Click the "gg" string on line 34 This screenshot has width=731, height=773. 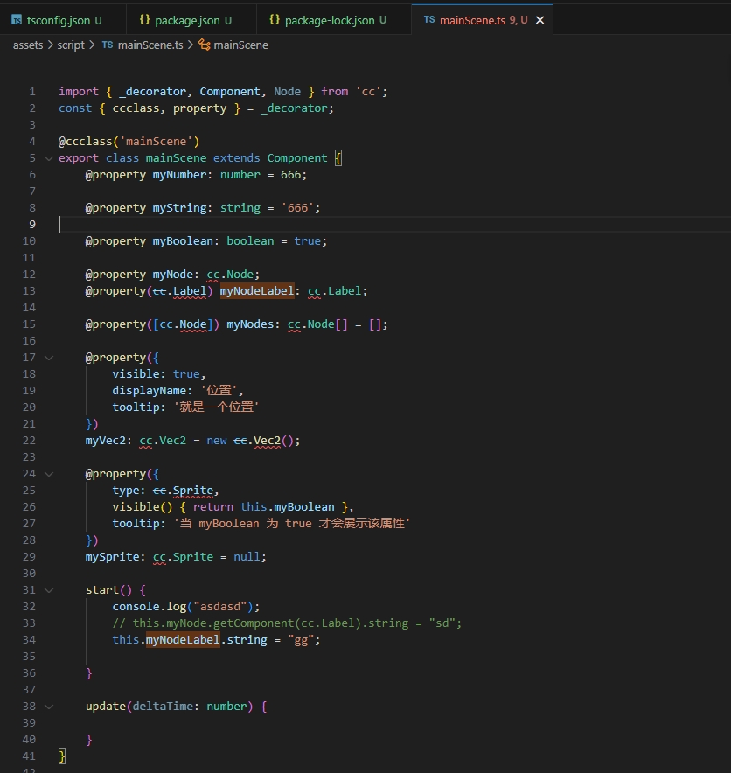301,640
